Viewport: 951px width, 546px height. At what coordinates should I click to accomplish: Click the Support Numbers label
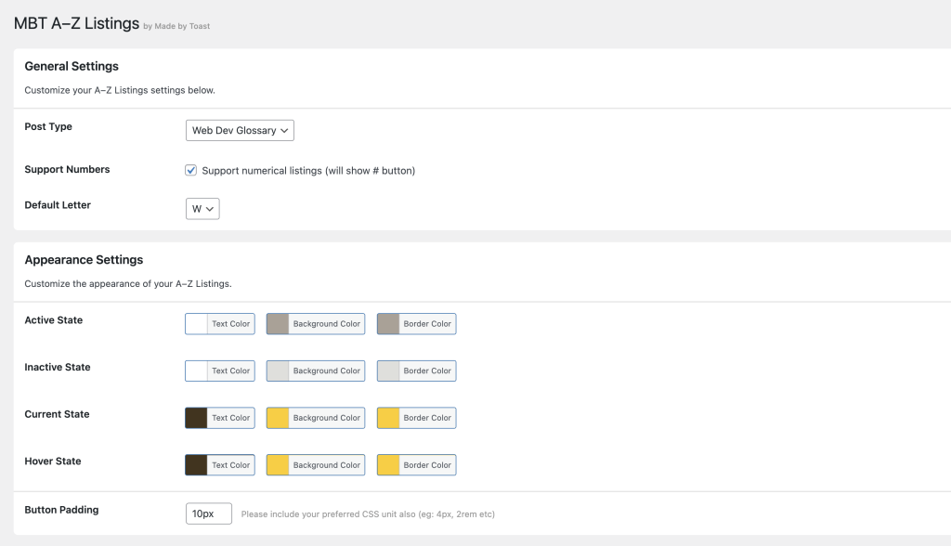pos(67,170)
